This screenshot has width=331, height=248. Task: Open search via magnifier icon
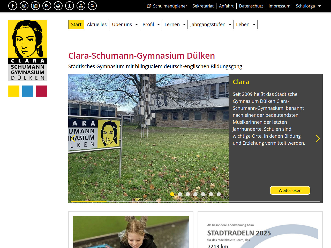pyautogui.click(x=92, y=6)
